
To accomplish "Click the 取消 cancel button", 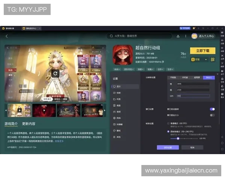I will pos(192,147).
